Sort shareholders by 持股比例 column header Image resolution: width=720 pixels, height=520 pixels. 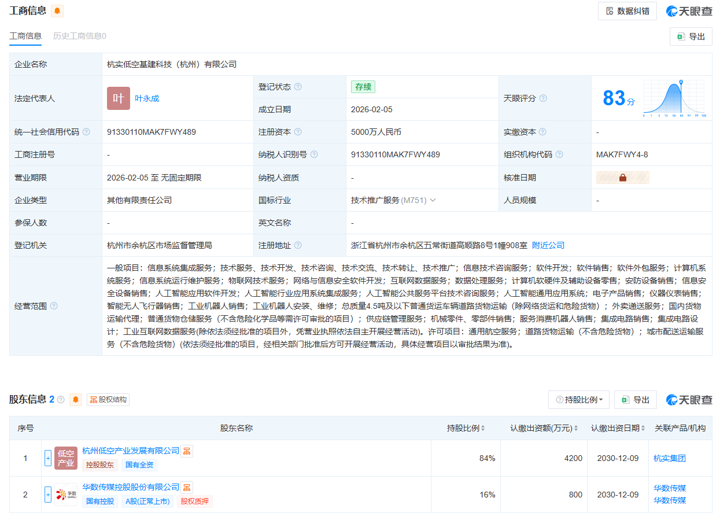coord(466,429)
